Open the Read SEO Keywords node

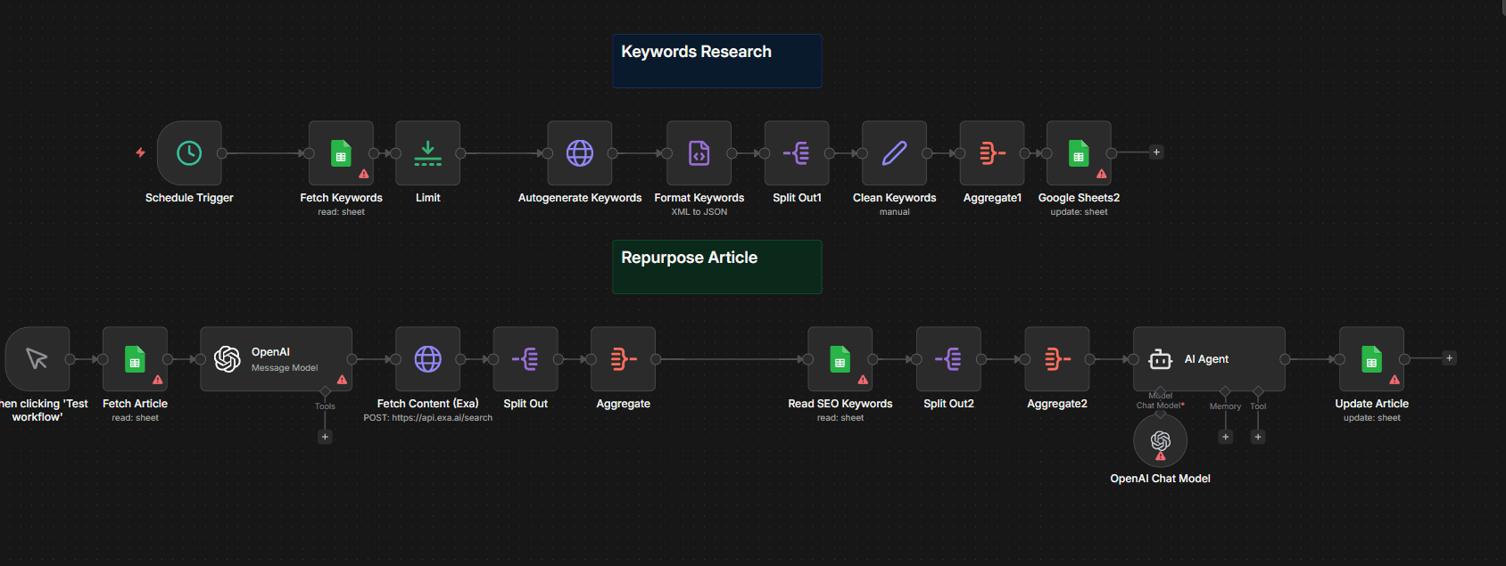(840, 359)
